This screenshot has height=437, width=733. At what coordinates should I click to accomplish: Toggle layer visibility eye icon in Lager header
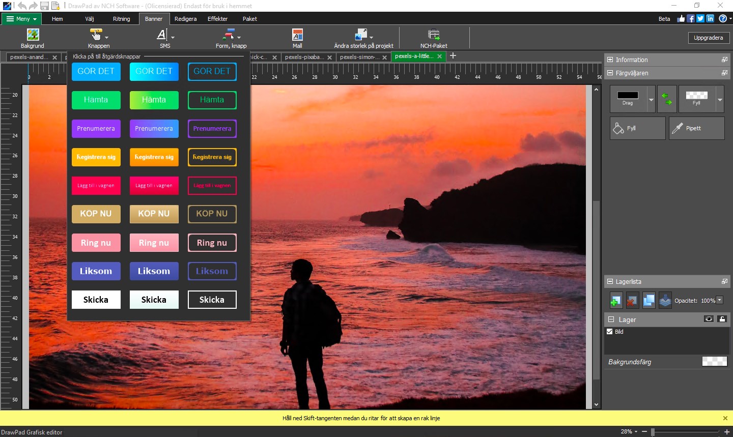click(709, 319)
